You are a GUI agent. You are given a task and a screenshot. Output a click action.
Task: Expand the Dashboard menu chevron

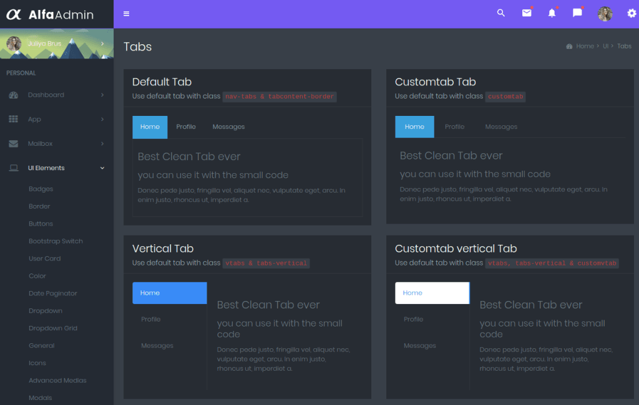(102, 95)
